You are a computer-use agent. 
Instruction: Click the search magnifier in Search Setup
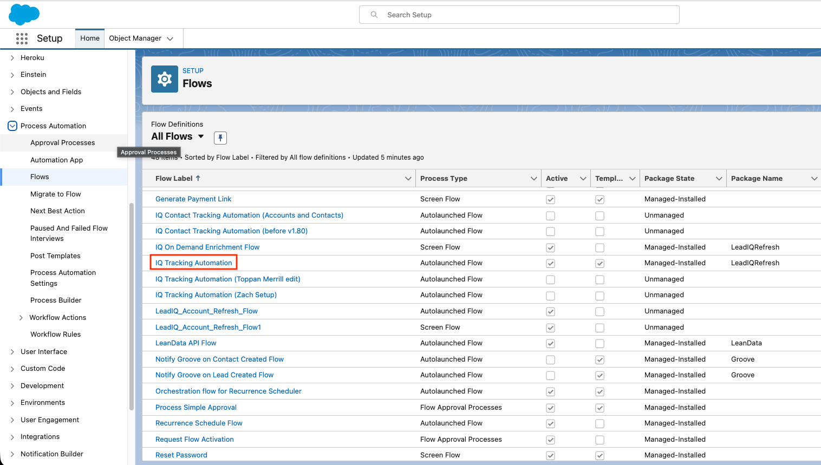click(374, 15)
